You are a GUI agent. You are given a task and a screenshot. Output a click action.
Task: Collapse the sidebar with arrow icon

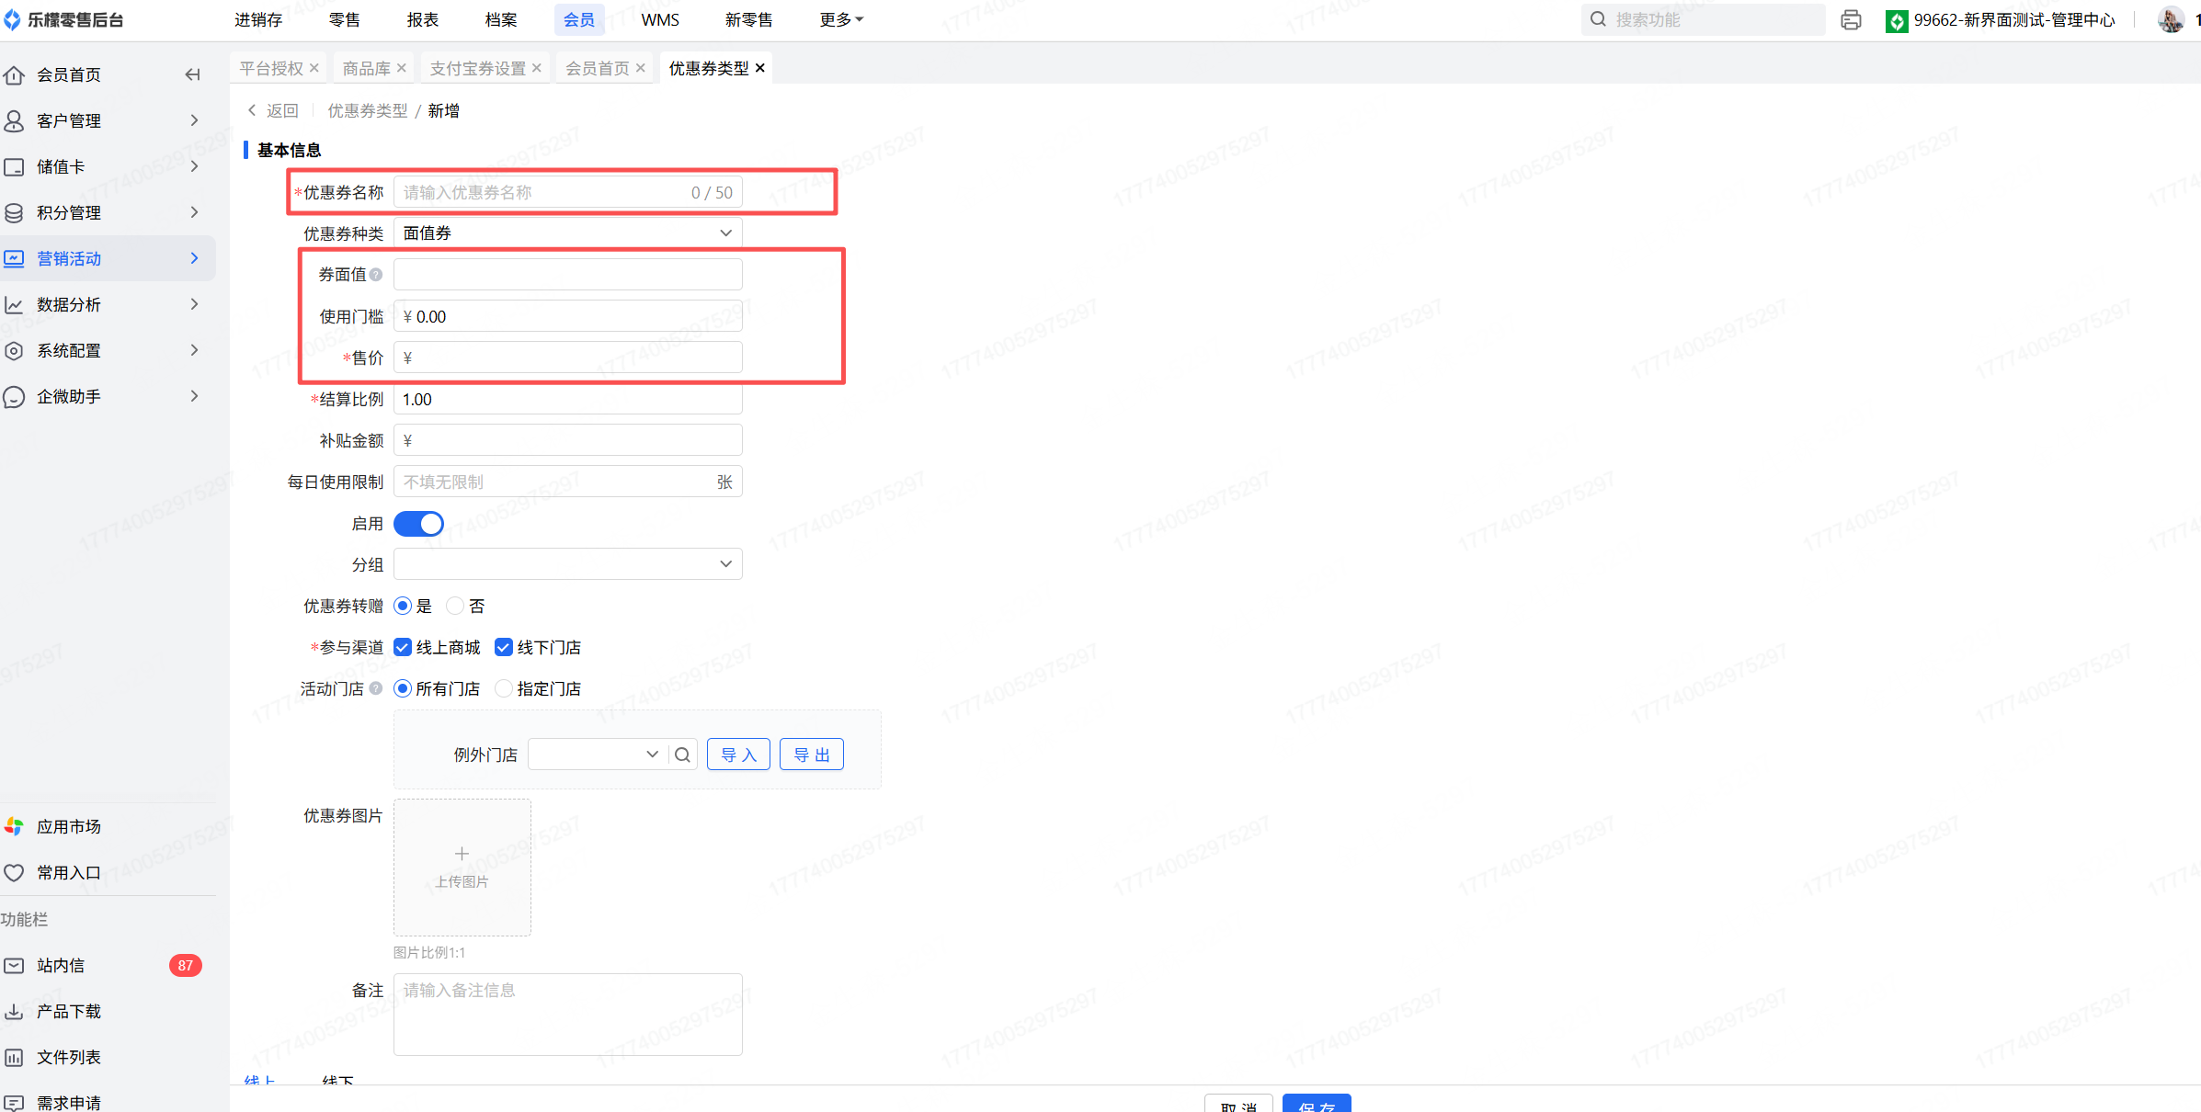192,74
